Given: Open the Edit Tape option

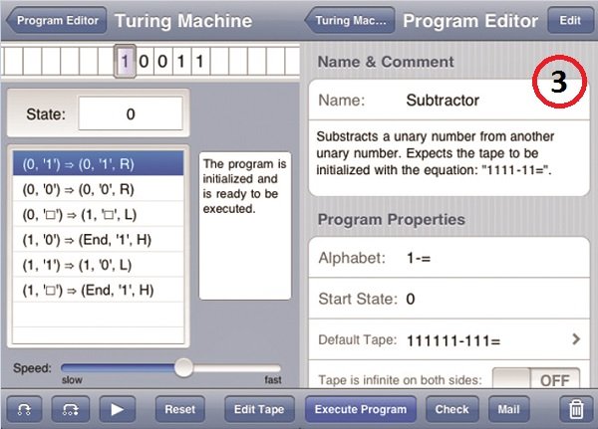Looking at the screenshot, I should click(258, 409).
